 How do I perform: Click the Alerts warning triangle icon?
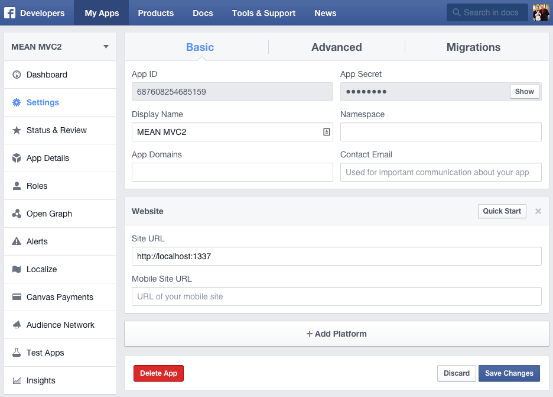[x=17, y=241]
